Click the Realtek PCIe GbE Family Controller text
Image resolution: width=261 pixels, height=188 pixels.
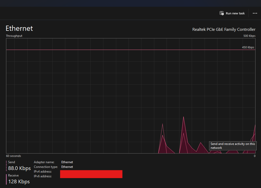point(224,30)
